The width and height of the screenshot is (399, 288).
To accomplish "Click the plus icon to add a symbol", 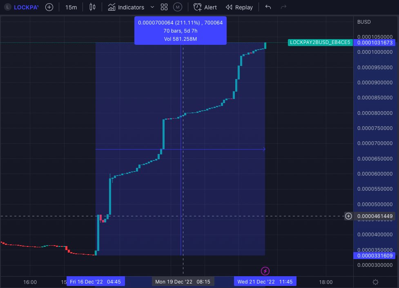I will 49,7.
